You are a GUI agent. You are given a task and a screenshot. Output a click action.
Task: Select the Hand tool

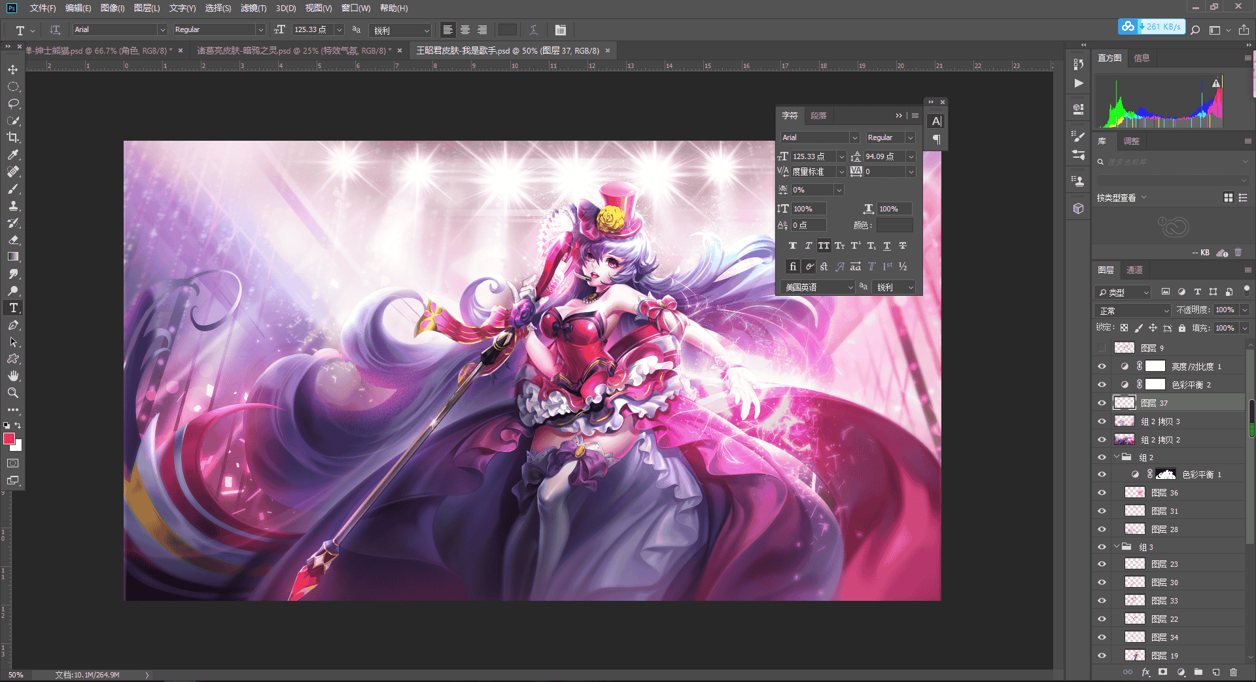(13, 376)
